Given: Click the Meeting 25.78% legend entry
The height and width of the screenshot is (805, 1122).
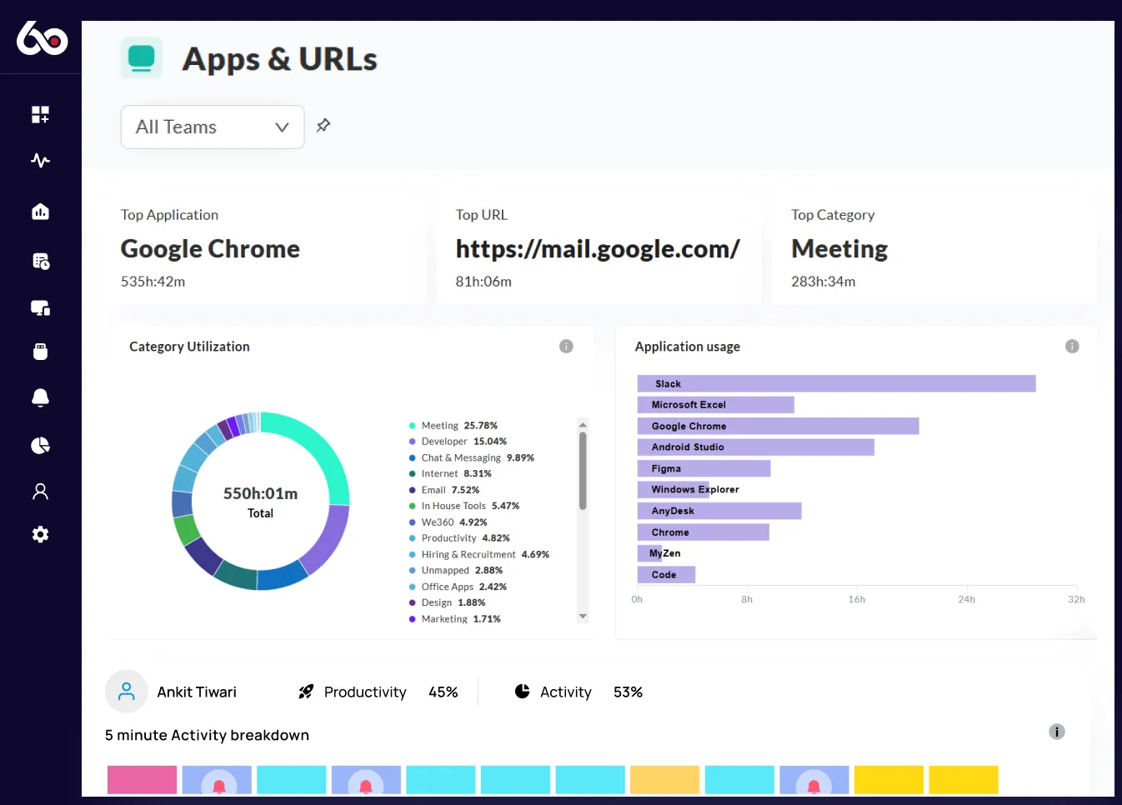Looking at the screenshot, I should pos(453,426).
